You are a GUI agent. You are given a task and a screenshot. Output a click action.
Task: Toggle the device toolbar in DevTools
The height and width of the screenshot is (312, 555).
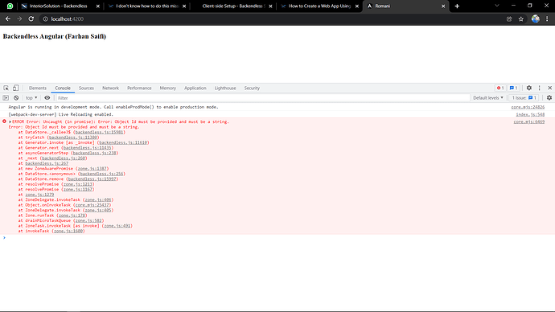[15, 88]
